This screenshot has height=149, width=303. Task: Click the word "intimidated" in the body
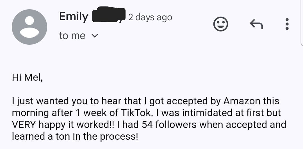click(221, 113)
